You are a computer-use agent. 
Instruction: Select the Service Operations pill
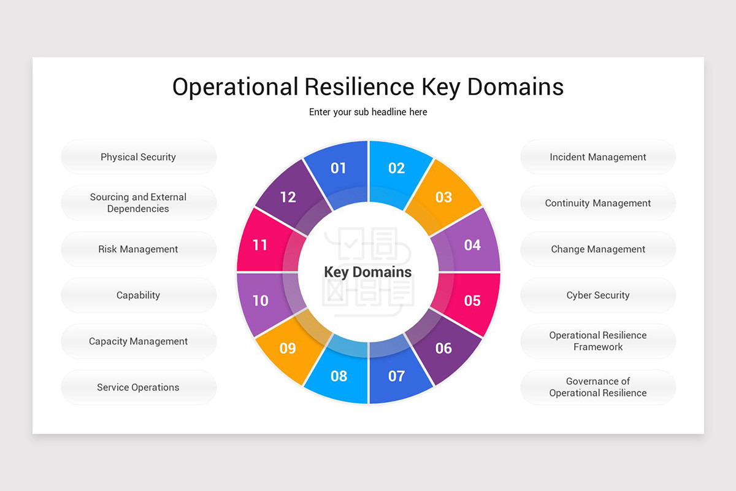coord(139,387)
